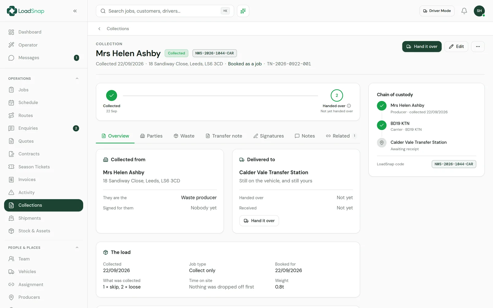Open the notifications bell
This screenshot has width=493, height=308.
click(464, 11)
